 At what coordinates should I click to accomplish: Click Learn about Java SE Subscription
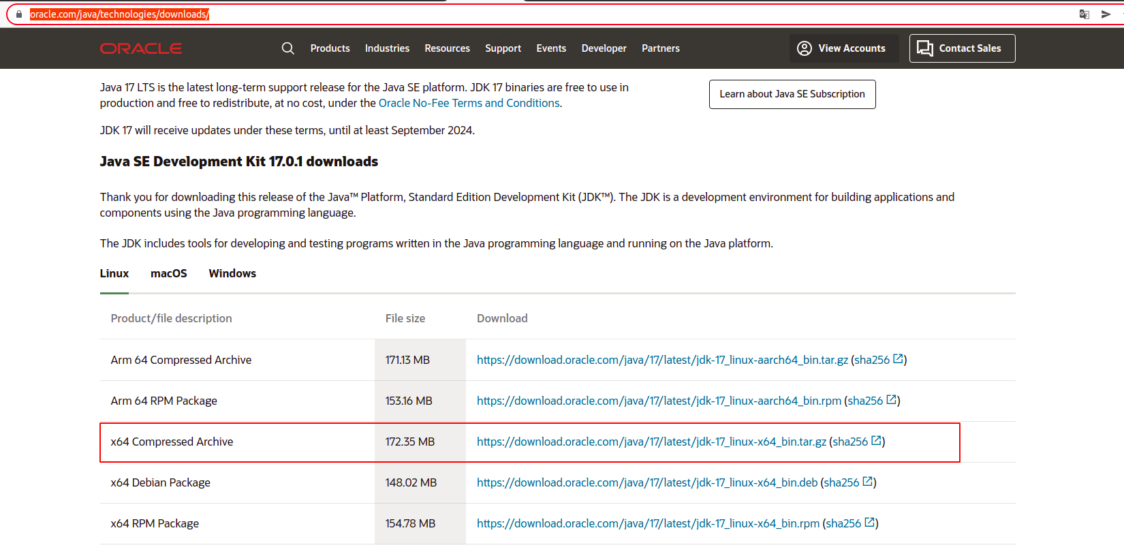[x=792, y=94]
